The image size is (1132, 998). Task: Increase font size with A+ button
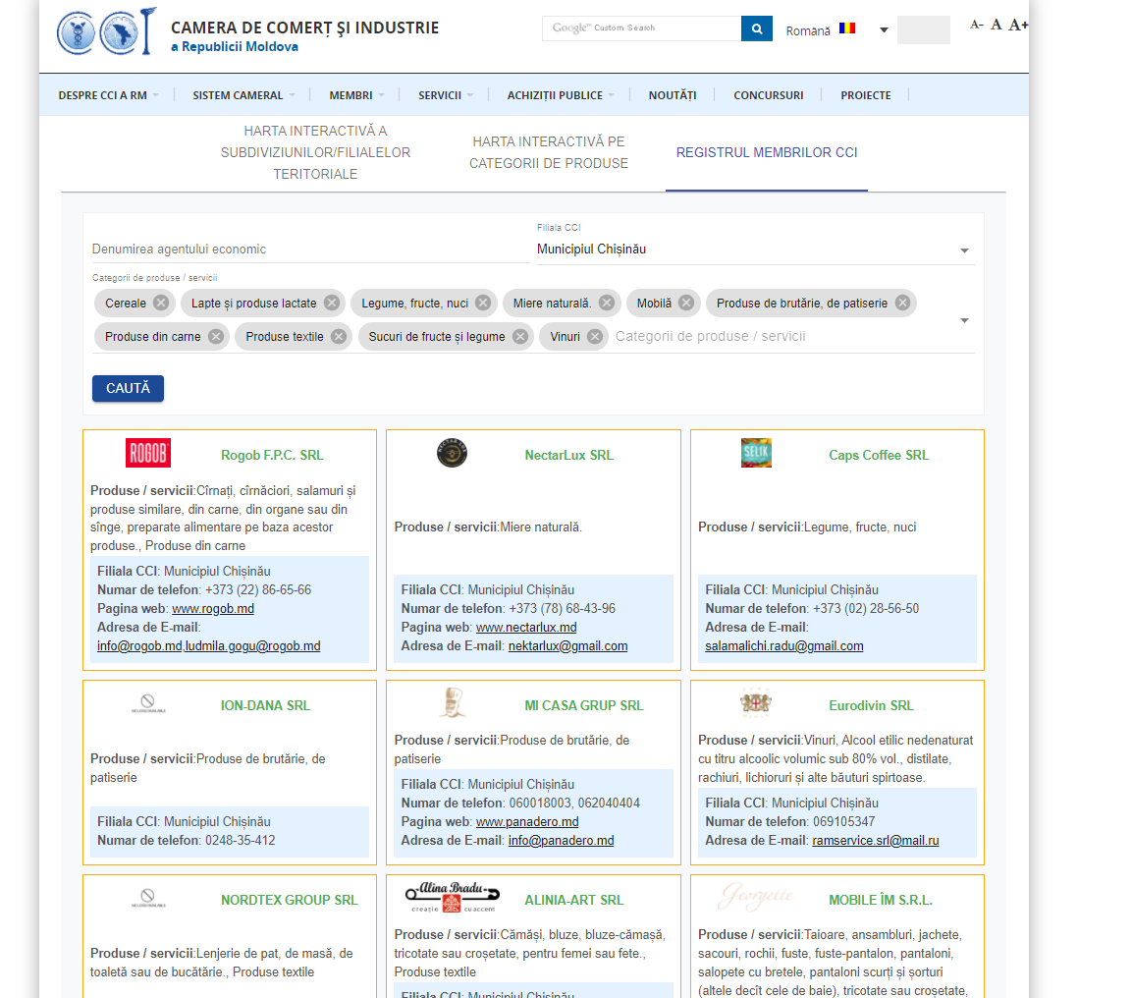(x=1018, y=25)
